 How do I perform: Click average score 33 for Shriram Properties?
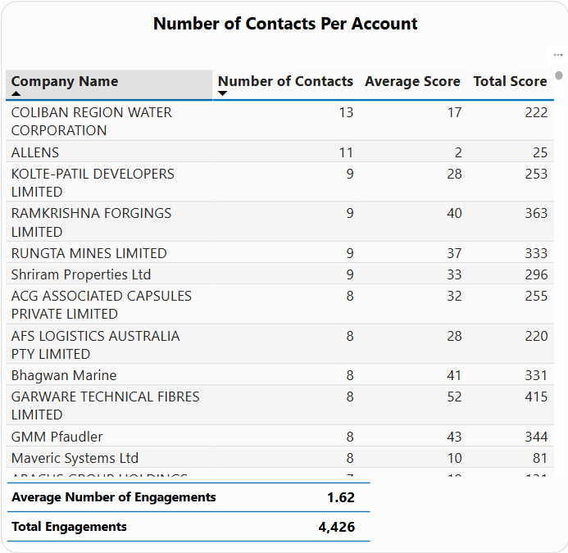454,274
